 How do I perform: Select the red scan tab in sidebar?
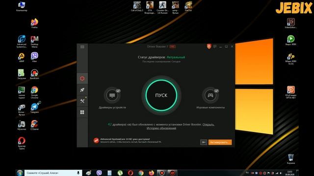(x=82, y=78)
